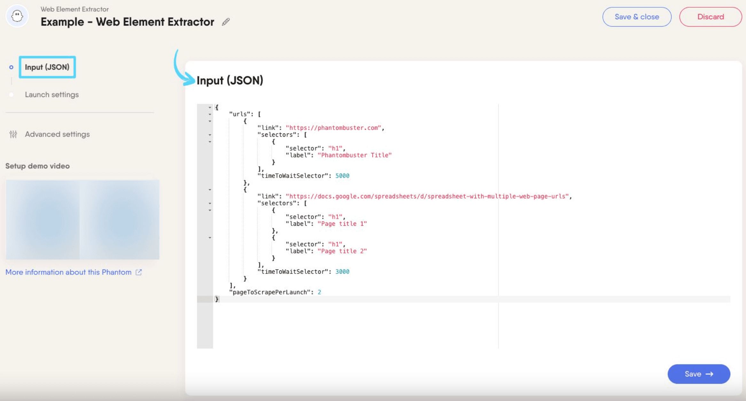Open the Input (JSON) step
The height and width of the screenshot is (401, 746).
click(47, 67)
